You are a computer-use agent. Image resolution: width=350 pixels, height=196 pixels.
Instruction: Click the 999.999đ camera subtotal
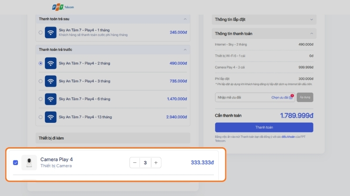(x=306, y=68)
